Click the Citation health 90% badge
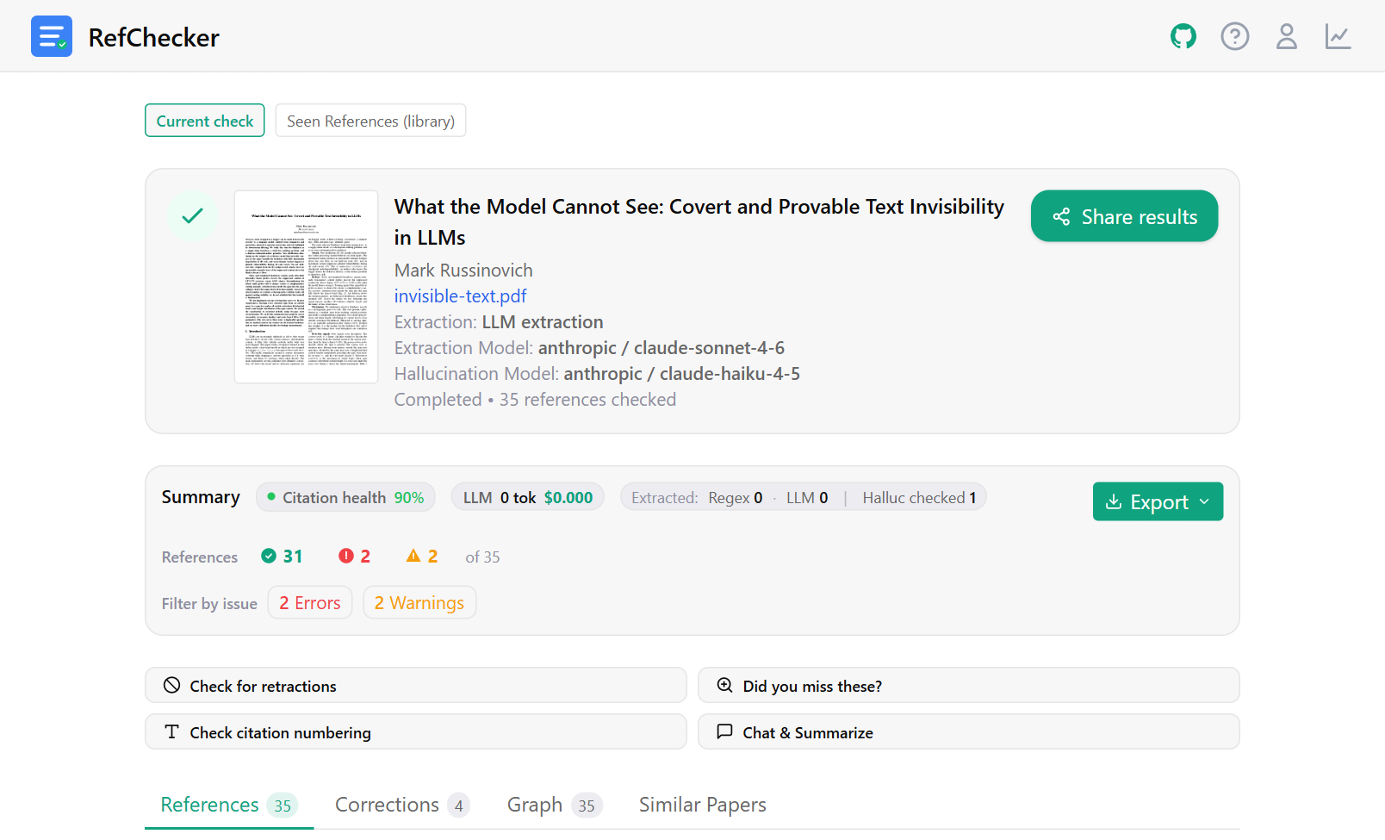Image resolution: width=1385 pixels, height=840 pixels. click(345, 498)
